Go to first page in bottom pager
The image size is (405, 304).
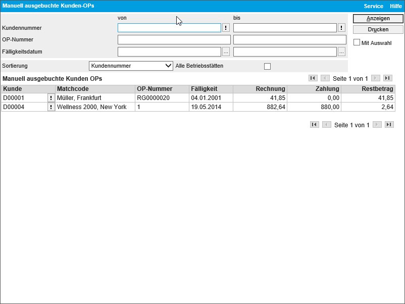pos(314,125)
